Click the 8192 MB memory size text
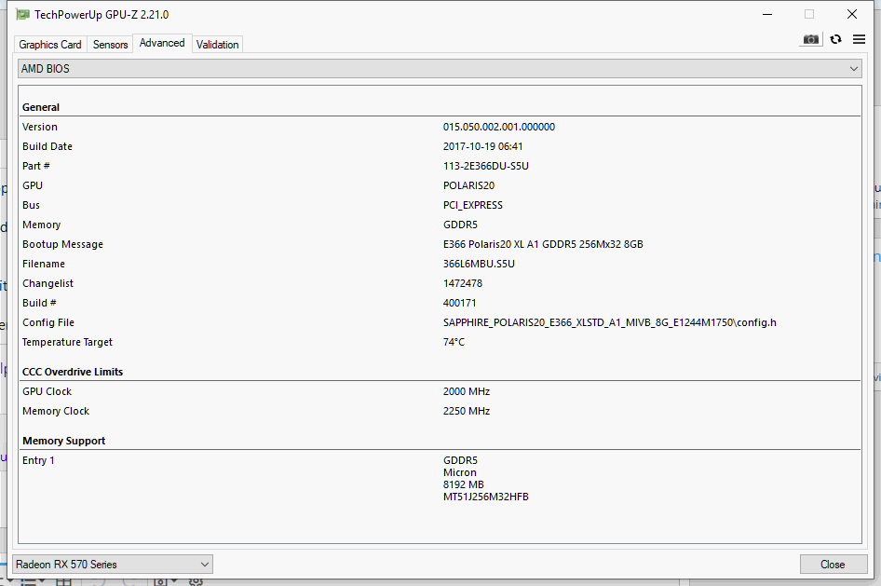Viewport: 881px width, 586px height. 463,484
